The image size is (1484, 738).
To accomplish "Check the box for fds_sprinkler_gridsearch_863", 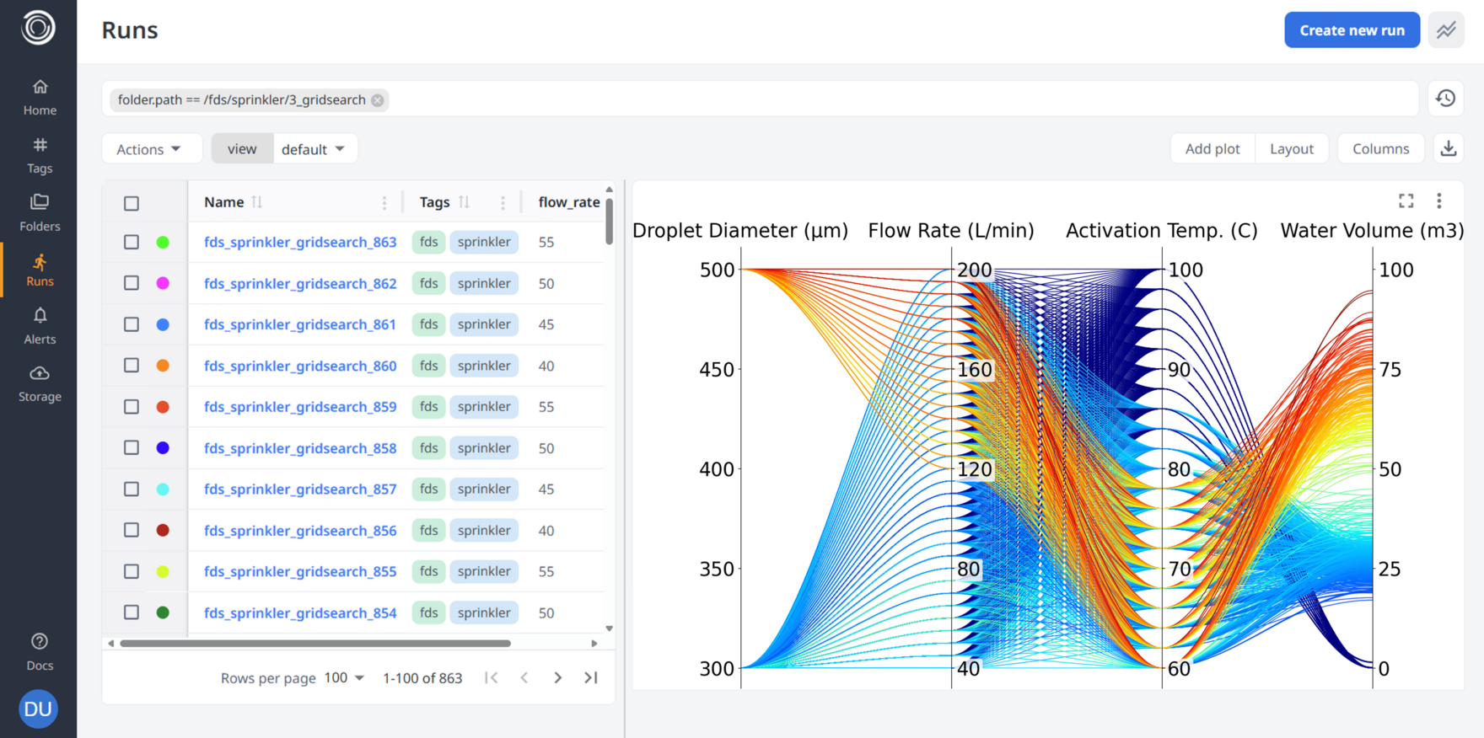I will click(x=132, y=242).
